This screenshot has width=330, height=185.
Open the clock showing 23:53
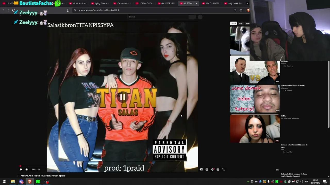(x=315, y=182)
